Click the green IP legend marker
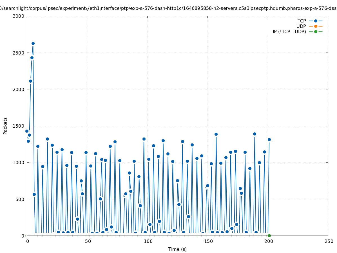The width and height of the screenshot is (337, 253). click(316, 31)
